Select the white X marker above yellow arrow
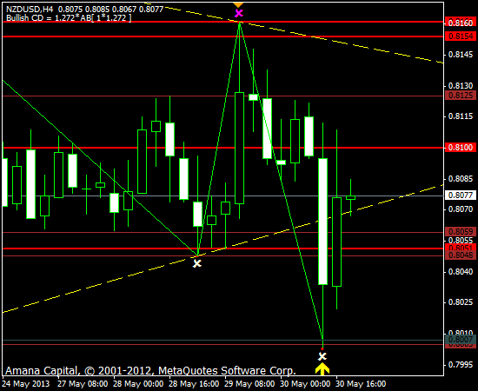The image size is (478, 391). [322, 356]
